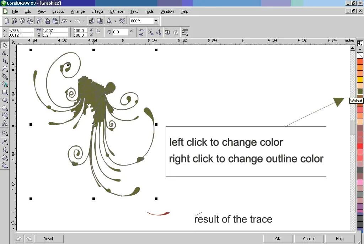Select the Outline Pen tool
The image size is (364, 244).
point(5,150)
